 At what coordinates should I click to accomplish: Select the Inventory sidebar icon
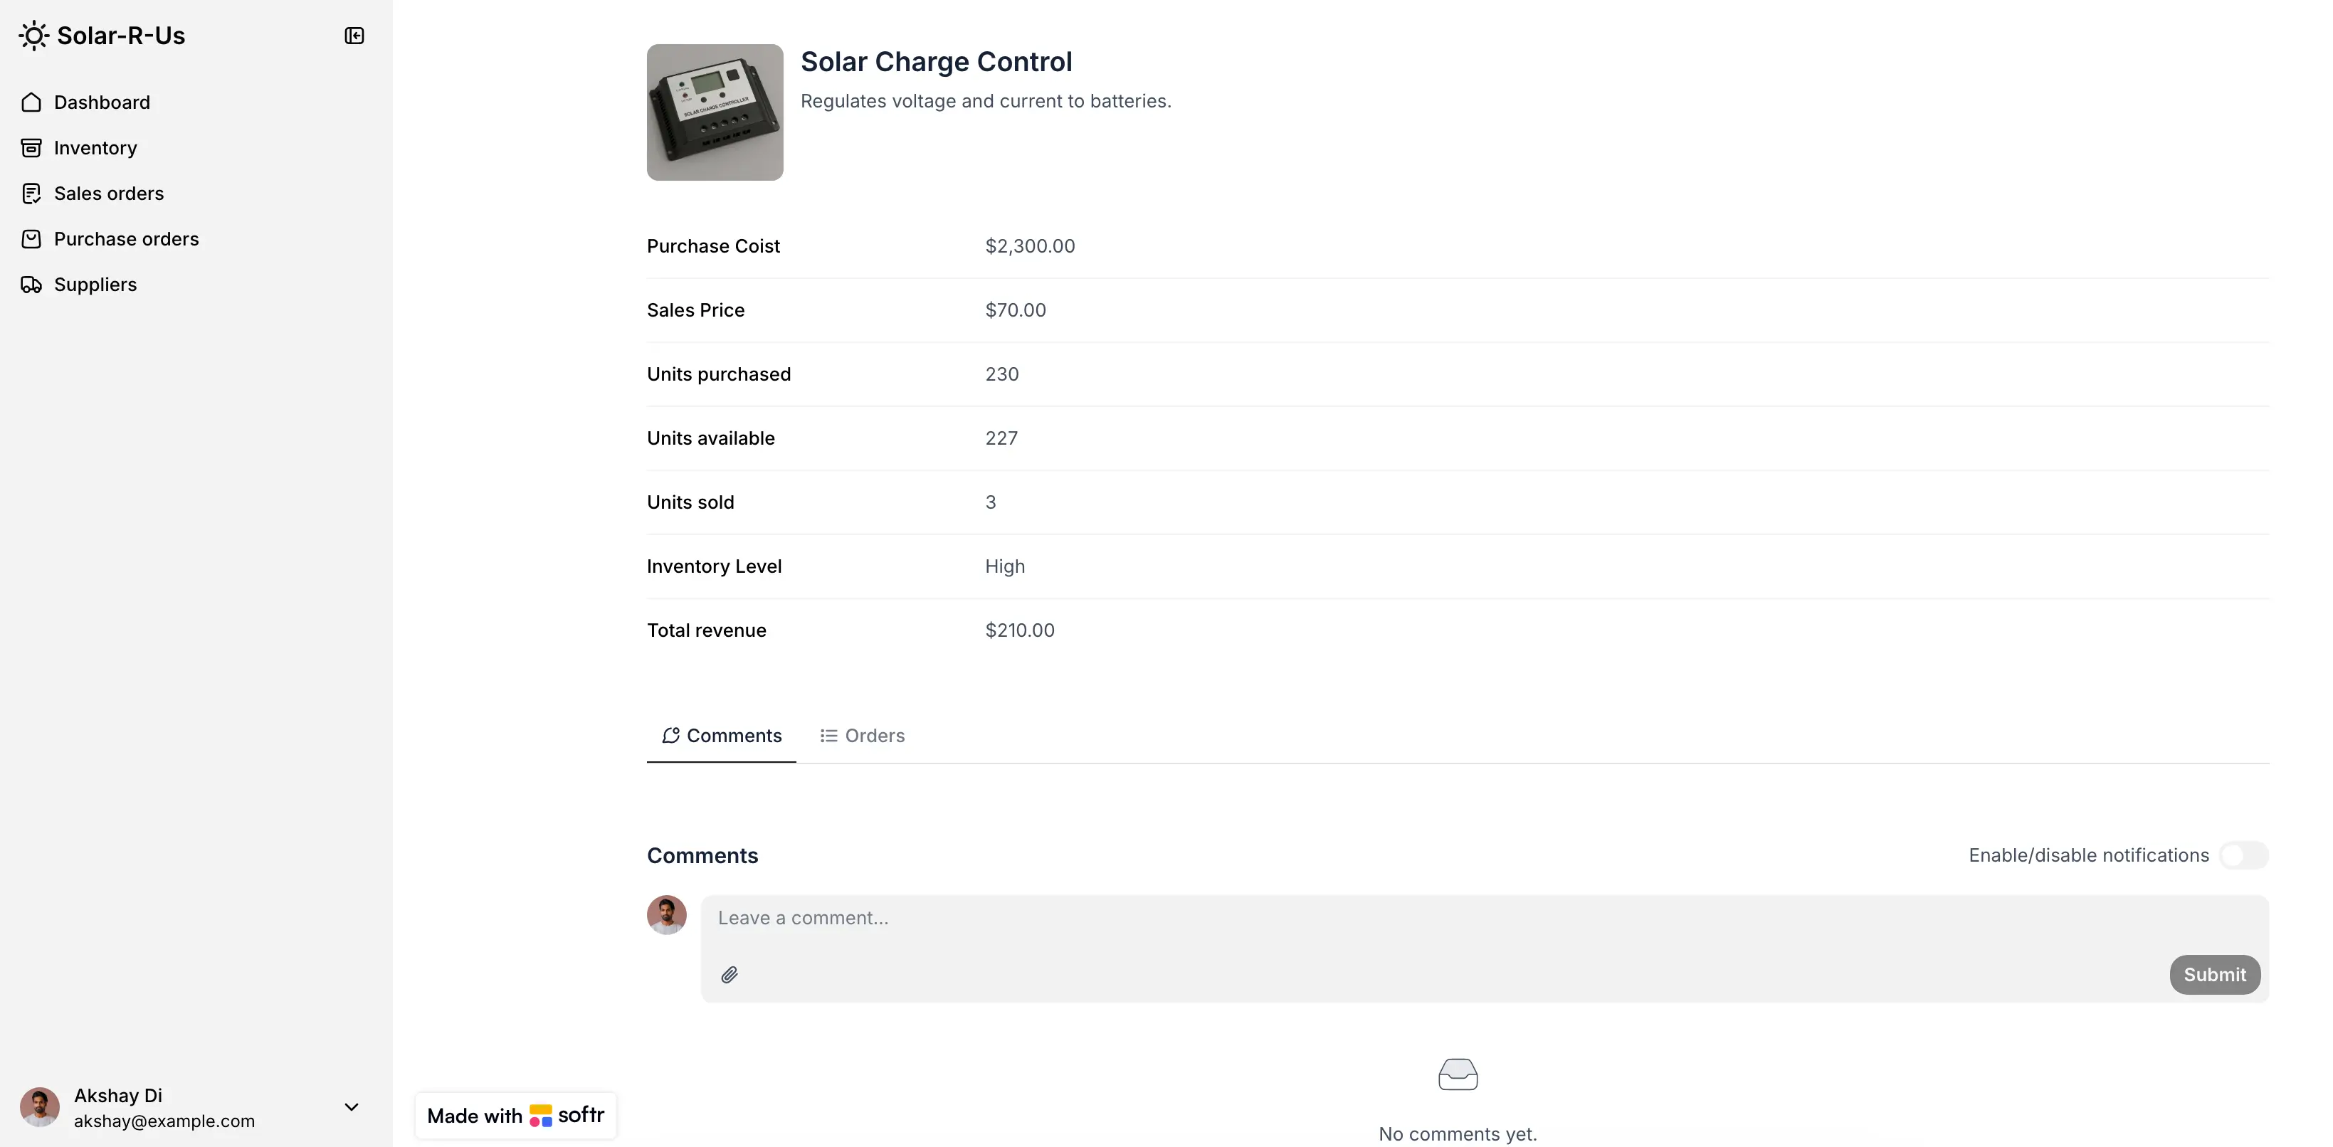pyautogui.click(x=32, y=147)
